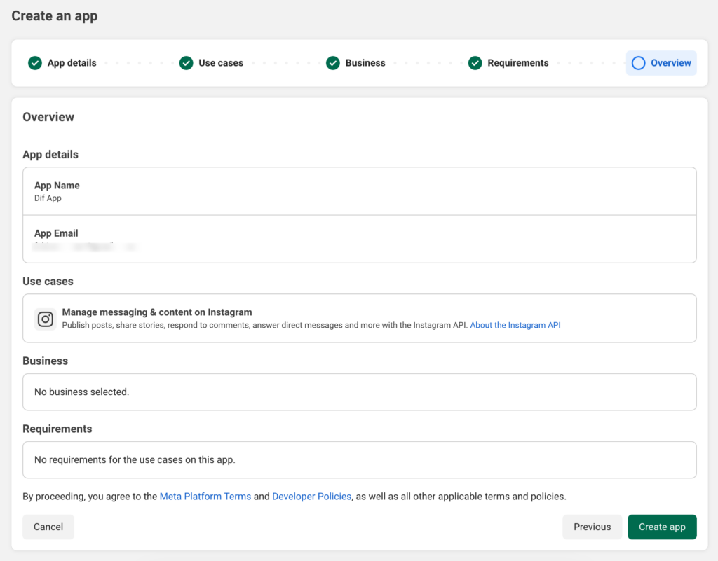The height and width of the screenshot is (561, 718).
Task: Click the Cancel button
Action: (48, 527)
